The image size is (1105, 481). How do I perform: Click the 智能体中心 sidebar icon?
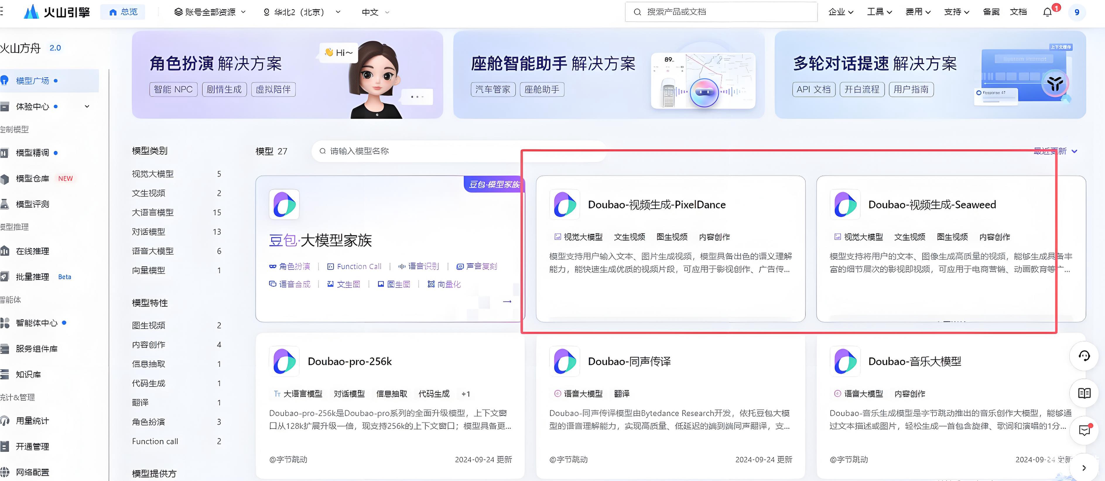[4, 323]
